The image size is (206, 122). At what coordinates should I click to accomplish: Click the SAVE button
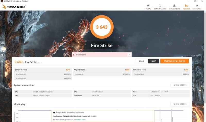[x=153, y=61]
